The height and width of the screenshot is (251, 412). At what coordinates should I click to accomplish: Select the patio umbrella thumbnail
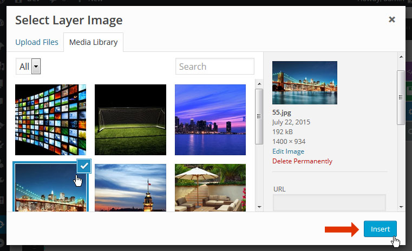click(x=210, y=187)
